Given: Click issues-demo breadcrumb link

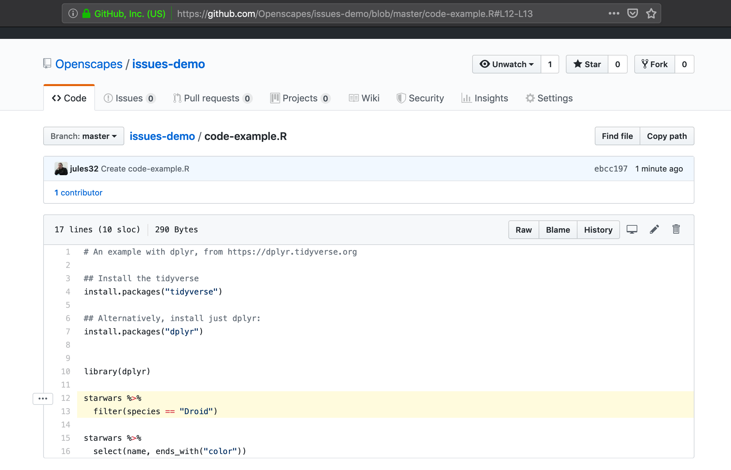Looking at the screenshot, I should click(162, 136).
